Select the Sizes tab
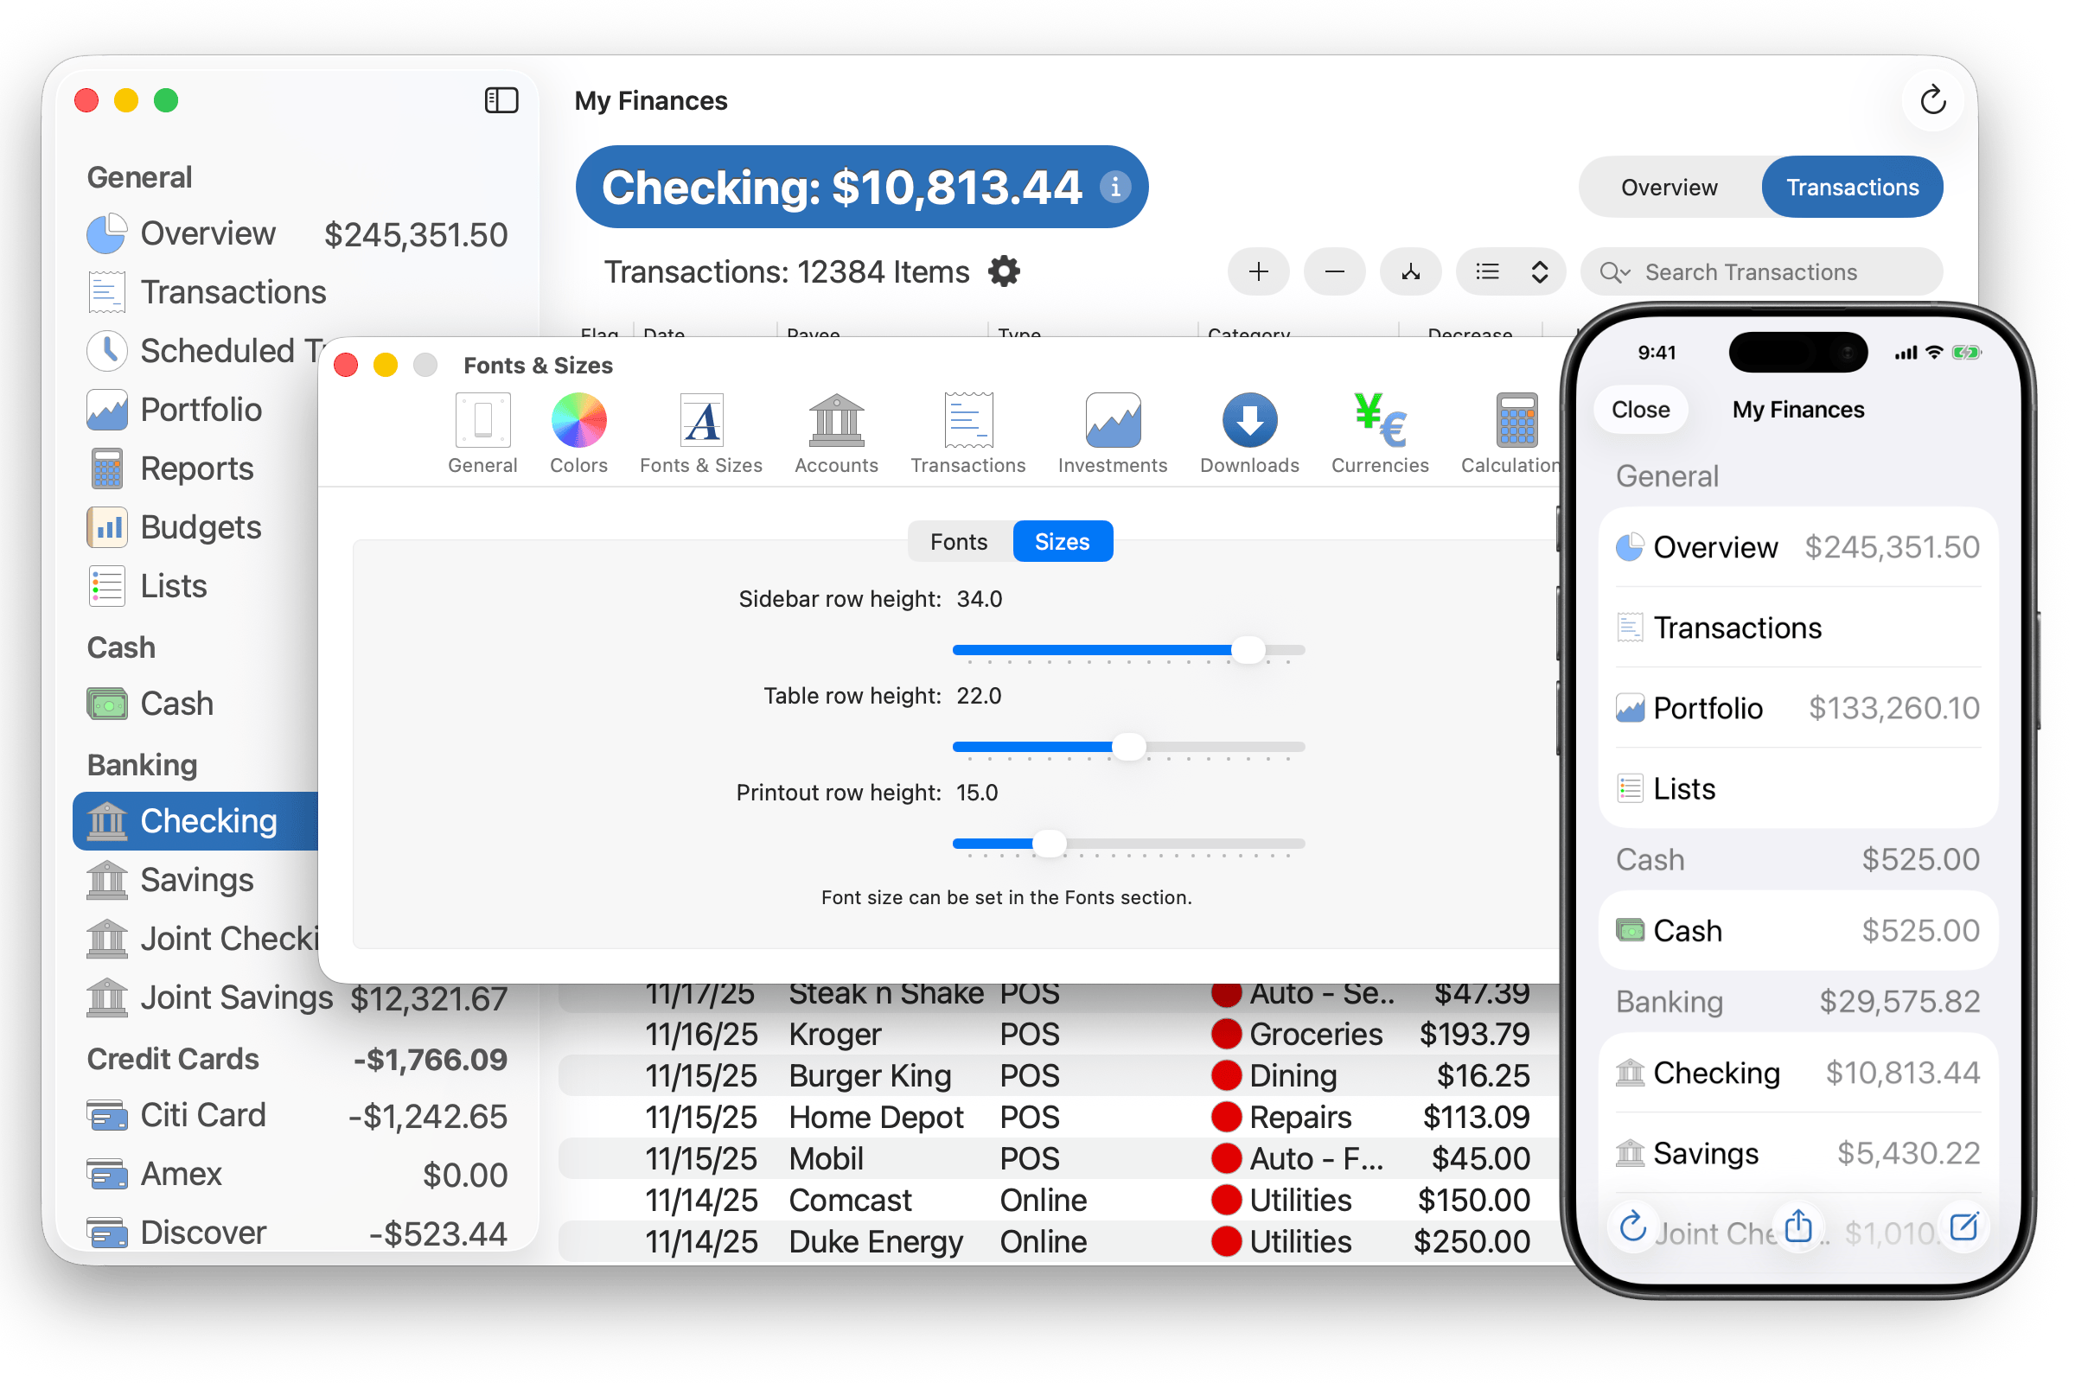Screen dimensions: 2075x1383 coord(1062,542)
